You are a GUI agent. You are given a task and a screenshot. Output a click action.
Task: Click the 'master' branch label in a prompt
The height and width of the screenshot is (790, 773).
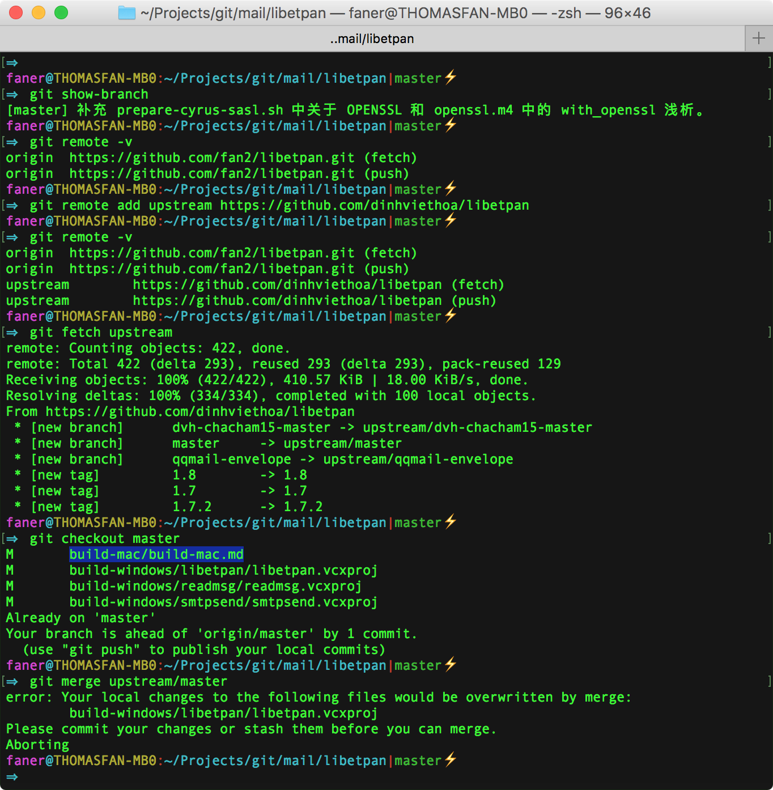[x=419, y=78]
